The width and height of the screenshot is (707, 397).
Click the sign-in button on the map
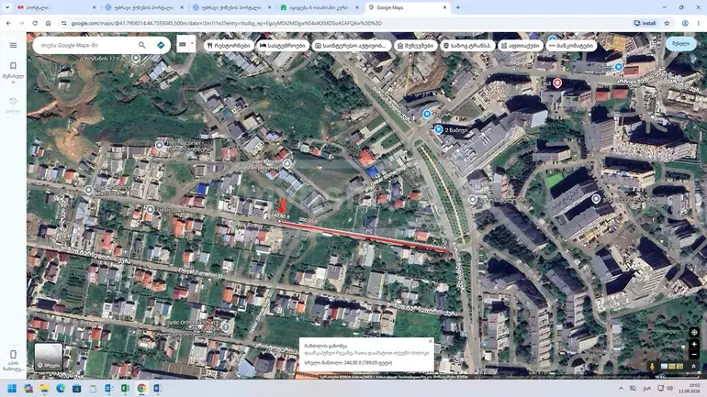680,44
